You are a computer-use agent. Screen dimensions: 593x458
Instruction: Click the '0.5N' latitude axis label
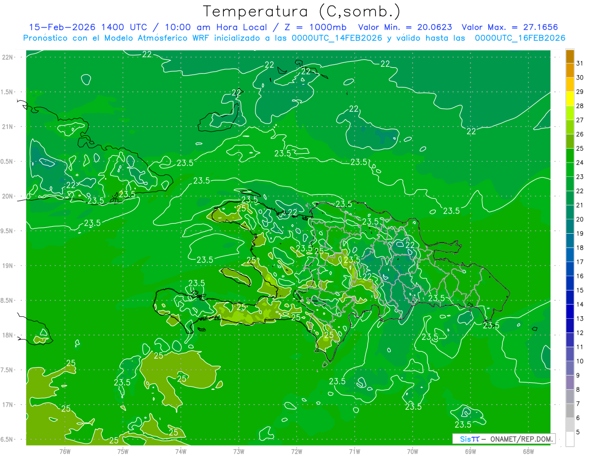click(7, 162)
